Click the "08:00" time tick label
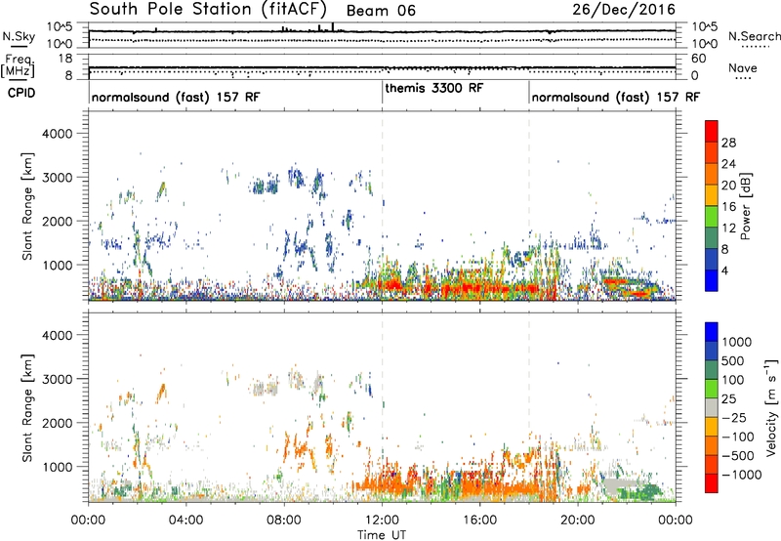Screen dimensions: 781x541 (x=284, y=520)
